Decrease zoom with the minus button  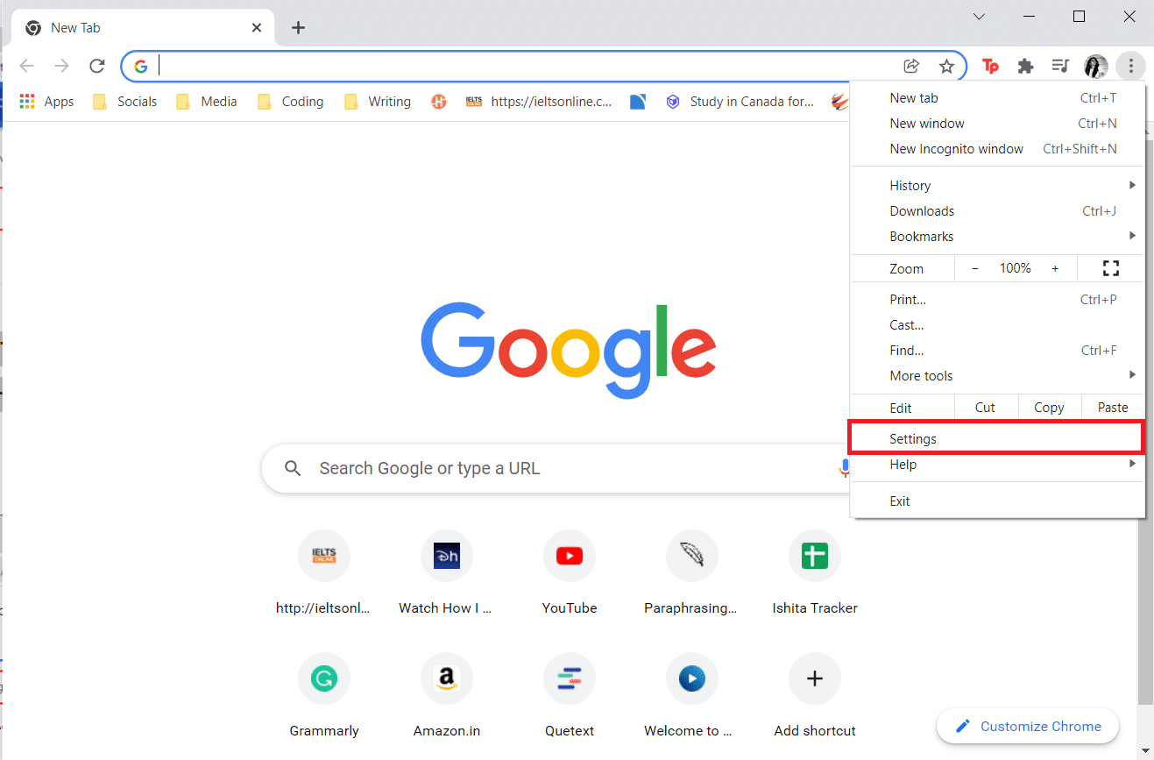tap(975, 268)
